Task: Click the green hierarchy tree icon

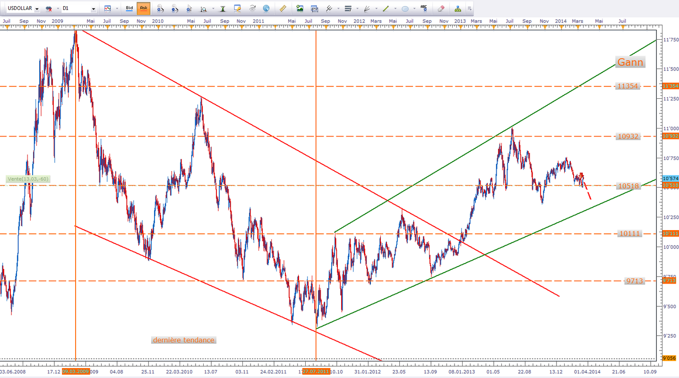Action: [457, 9]
